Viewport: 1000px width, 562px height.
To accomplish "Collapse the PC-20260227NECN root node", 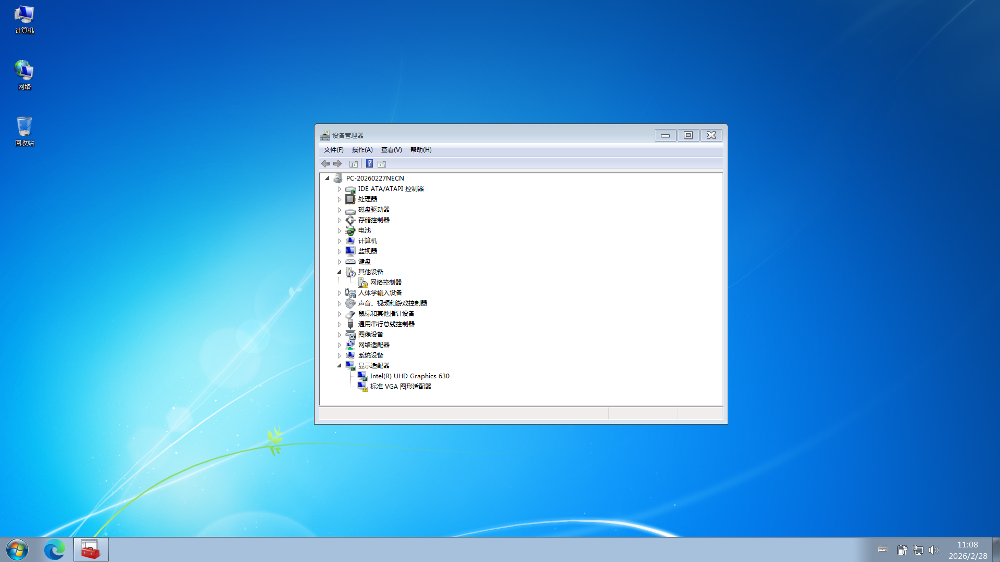I will (x=327, y=178).
